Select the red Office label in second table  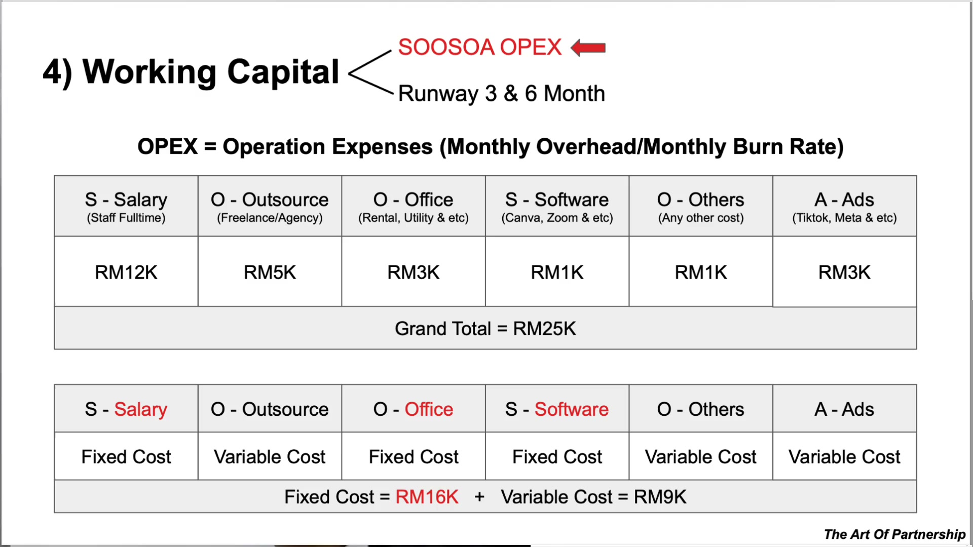pos(429,409)
